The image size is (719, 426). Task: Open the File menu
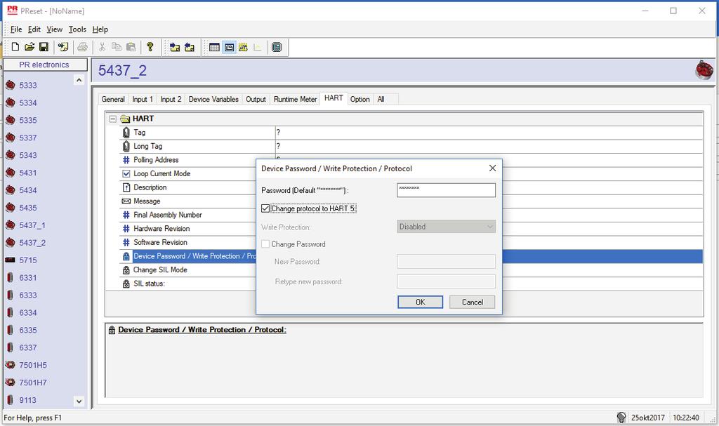(x=16, y=29)
